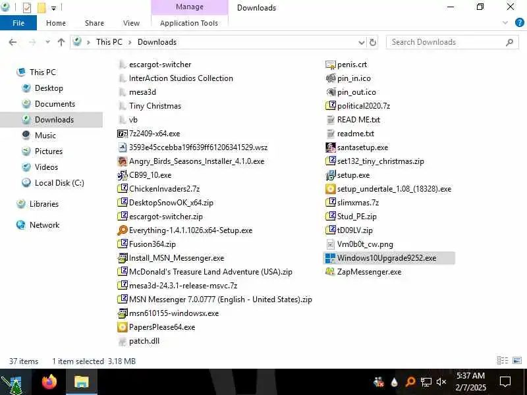Screen dimensions: 527x395
Task: Switch to large icons view layout
Action: click(x=517, y=361)
